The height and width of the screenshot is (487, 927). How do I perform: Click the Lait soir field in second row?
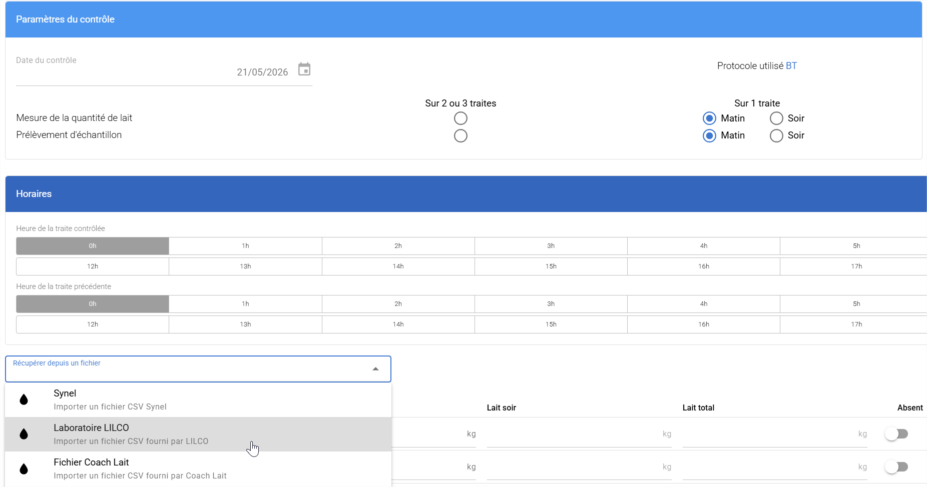579,467
